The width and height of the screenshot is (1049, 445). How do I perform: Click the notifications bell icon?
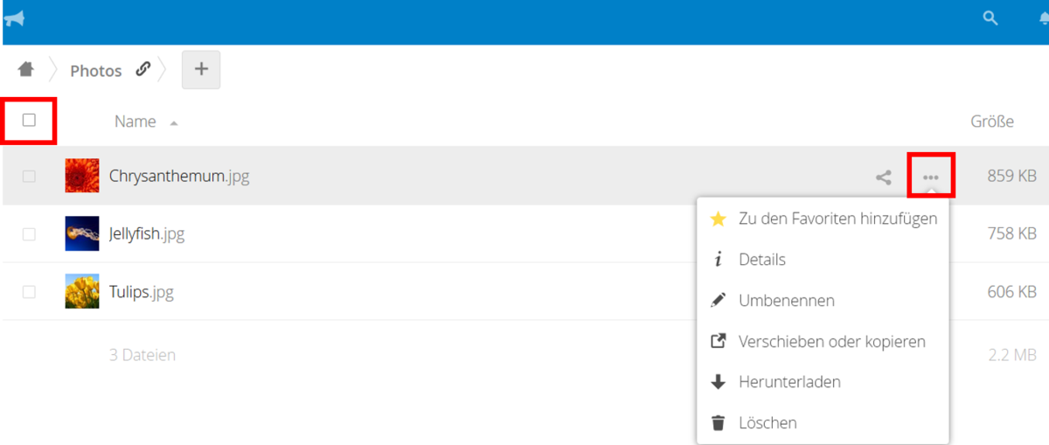[1044, 18]
